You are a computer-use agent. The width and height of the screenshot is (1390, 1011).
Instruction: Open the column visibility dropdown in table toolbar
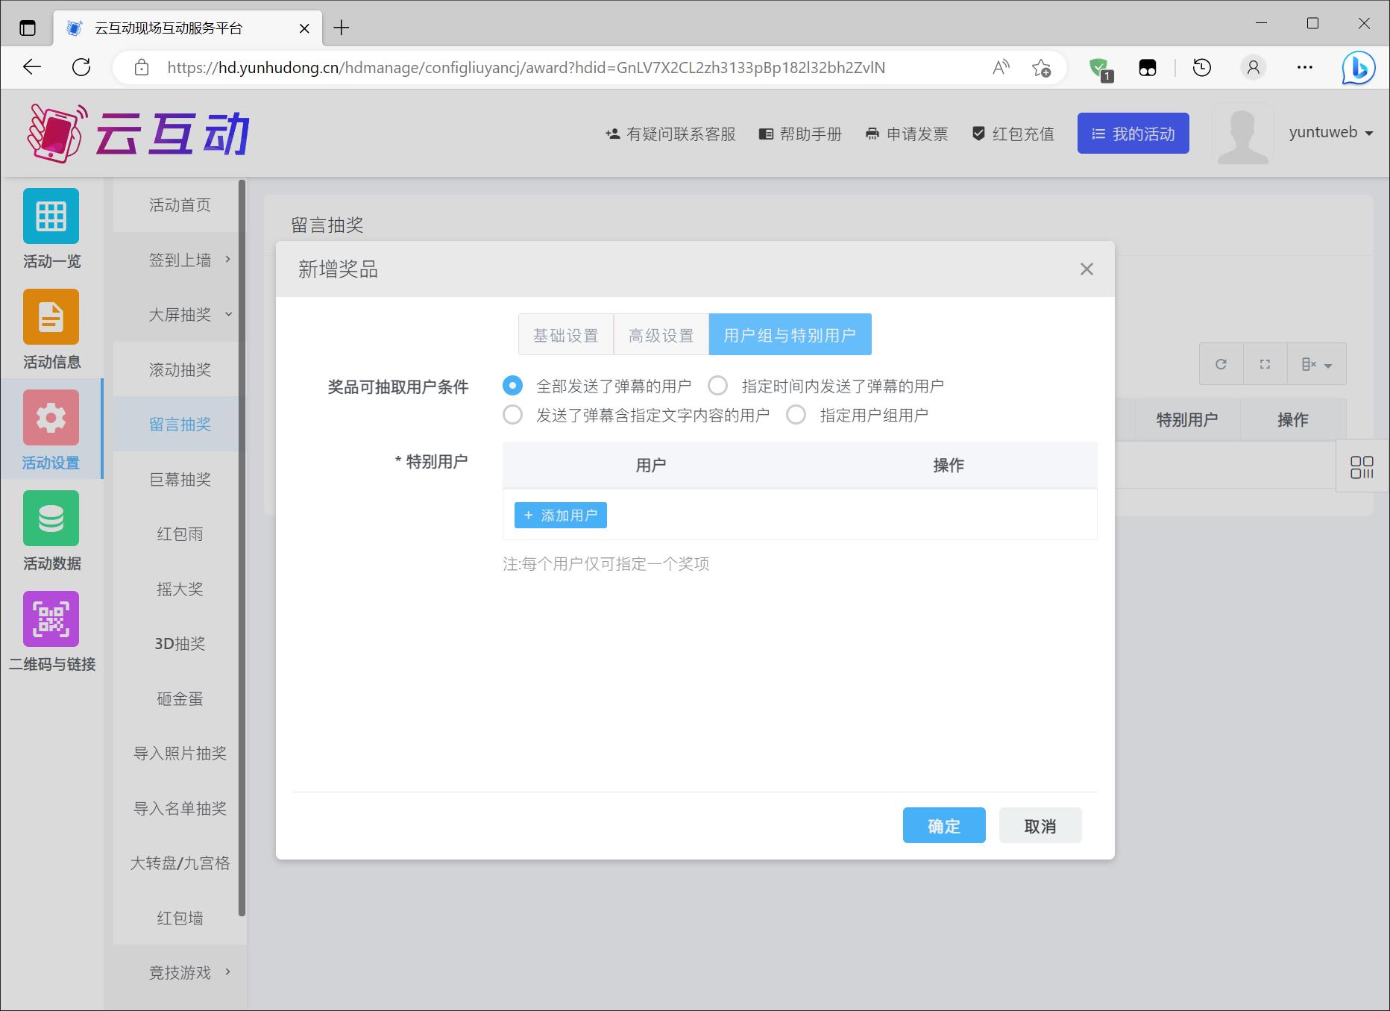coord(1316,364)
